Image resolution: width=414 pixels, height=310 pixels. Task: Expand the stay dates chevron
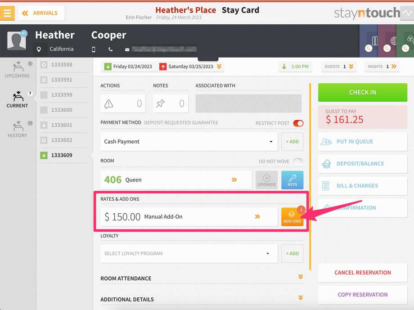219,66
